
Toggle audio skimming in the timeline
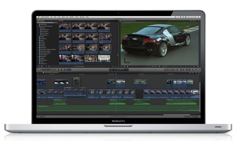pyautogui.click(x=193, y=73)
